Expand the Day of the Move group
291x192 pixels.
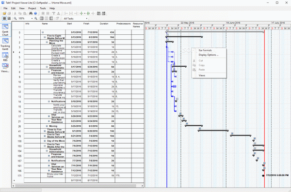tap(45, 141)
